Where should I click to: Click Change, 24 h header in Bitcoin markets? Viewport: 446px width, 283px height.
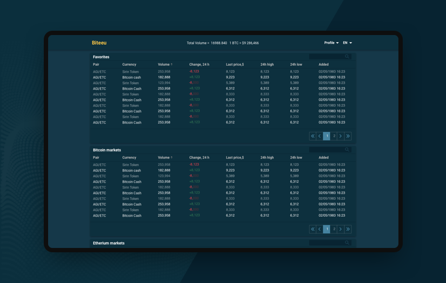pos(199,157)
